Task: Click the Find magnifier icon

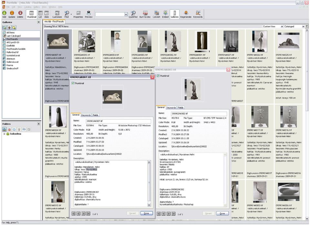Action: (67, 13)
